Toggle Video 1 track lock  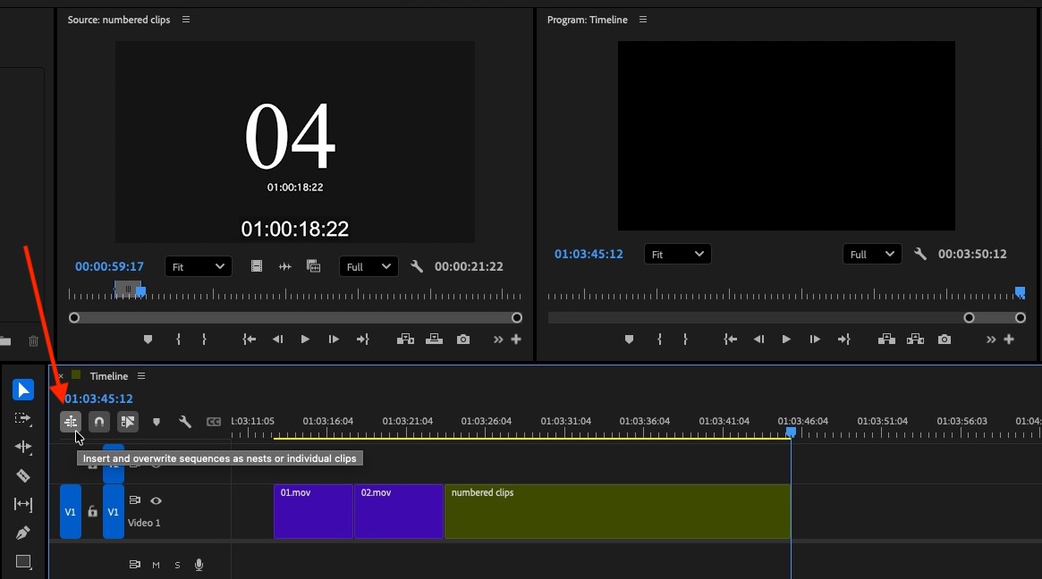click(x=92, y=511)
